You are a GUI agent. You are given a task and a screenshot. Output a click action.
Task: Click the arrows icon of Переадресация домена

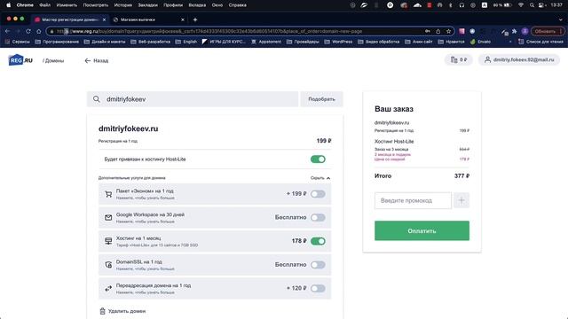click(x=108, y=288)
